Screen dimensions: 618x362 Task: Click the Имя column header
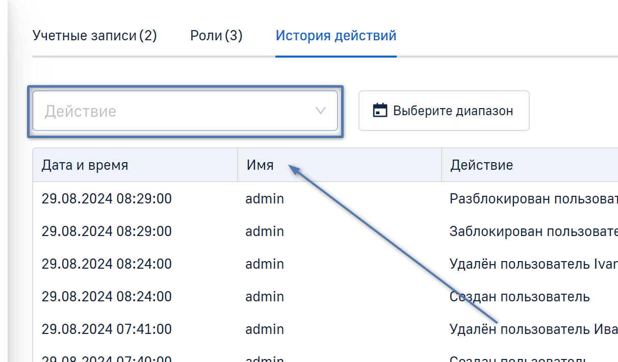click(x=261, y=165)
